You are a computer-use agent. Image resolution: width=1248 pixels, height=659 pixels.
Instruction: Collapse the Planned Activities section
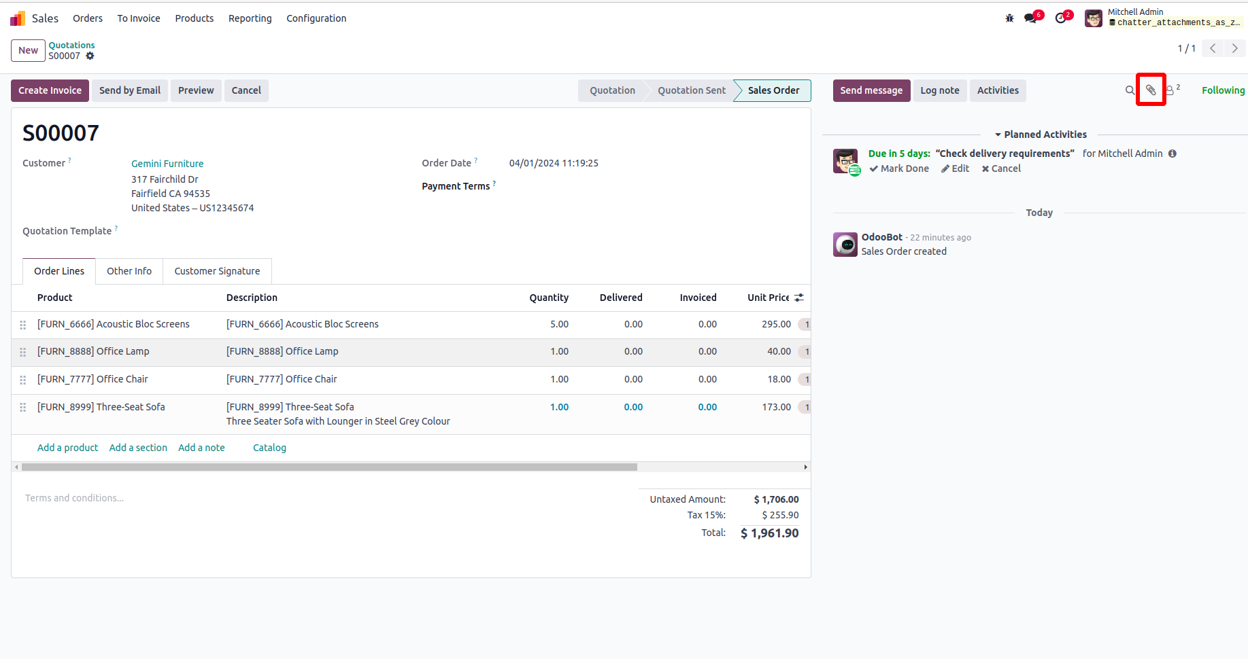click(x=1041, y=135)
